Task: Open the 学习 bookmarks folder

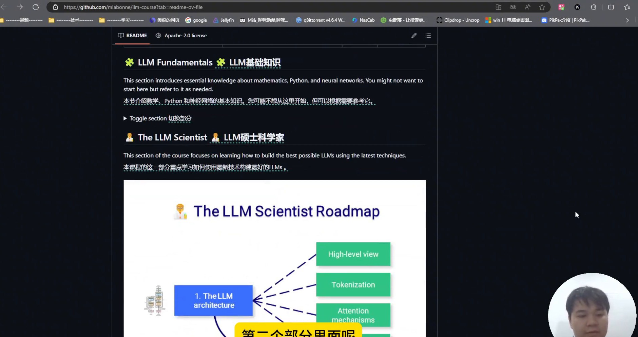Action: point(121,20)
